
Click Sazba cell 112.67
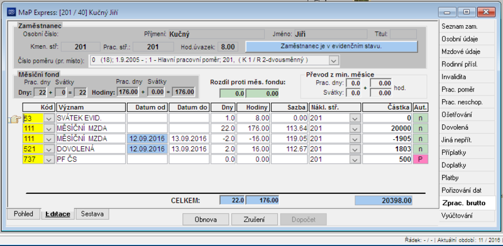click(x=289, y=149)
